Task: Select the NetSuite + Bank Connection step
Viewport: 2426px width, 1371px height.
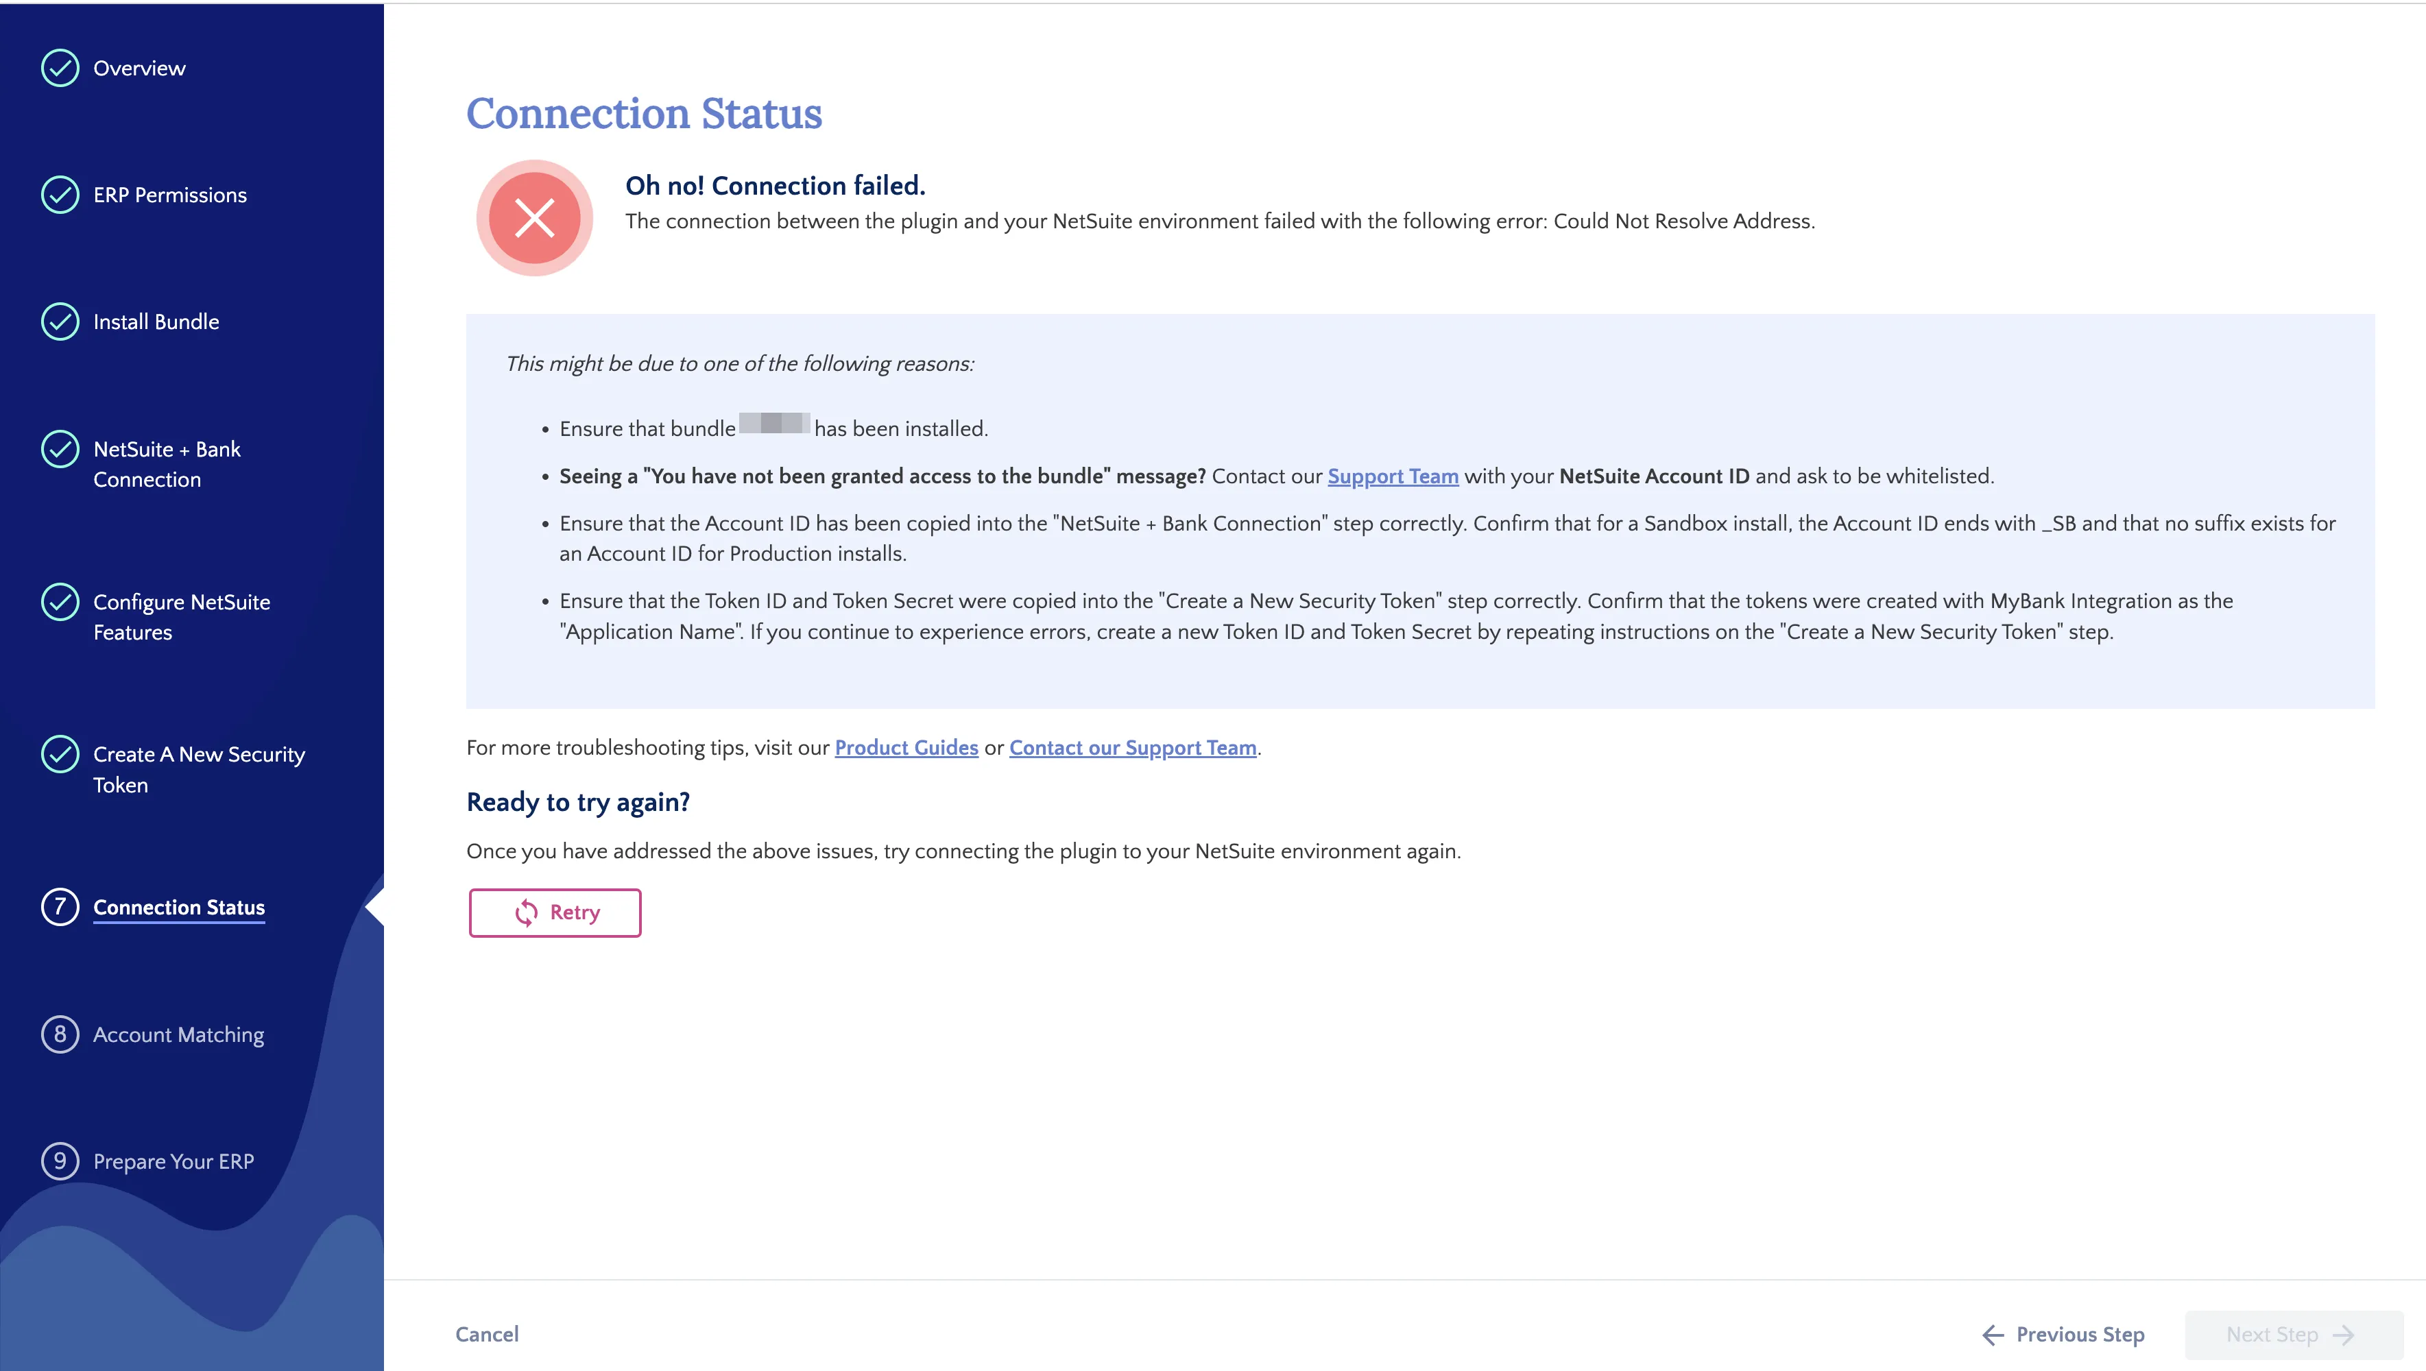Action: click(x=167, y=464)
